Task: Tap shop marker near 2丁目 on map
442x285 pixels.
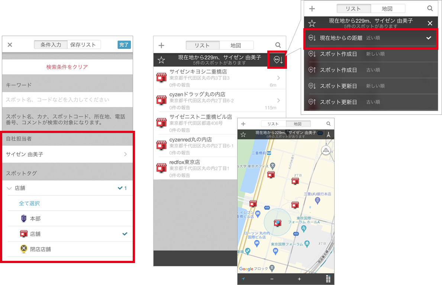Action: point(296,181)
